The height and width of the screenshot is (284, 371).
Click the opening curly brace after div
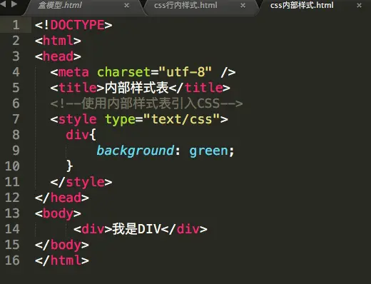coord(93,135)
